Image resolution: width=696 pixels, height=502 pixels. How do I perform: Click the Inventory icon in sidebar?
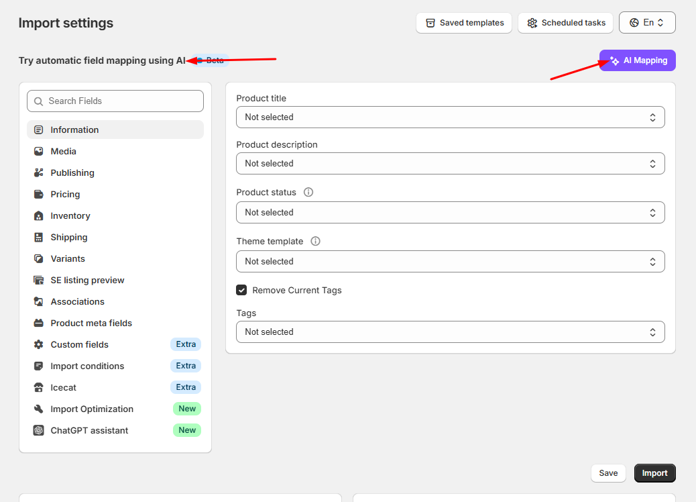click(x=39, y=216)
